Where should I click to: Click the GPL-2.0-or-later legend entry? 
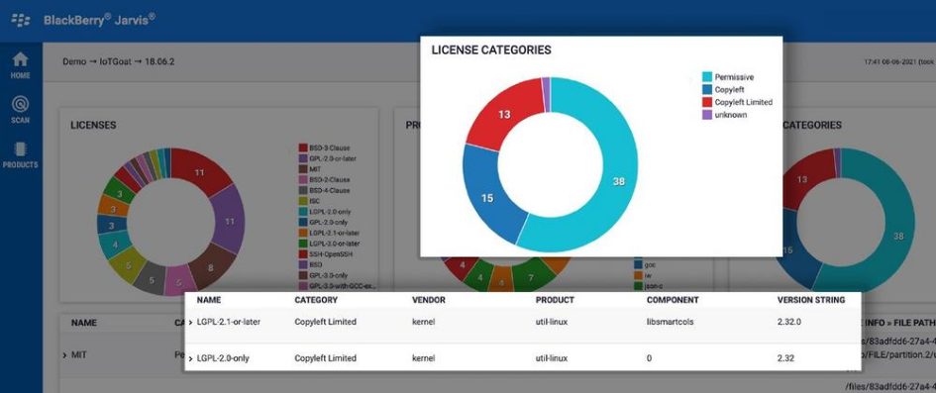[325, 158]
